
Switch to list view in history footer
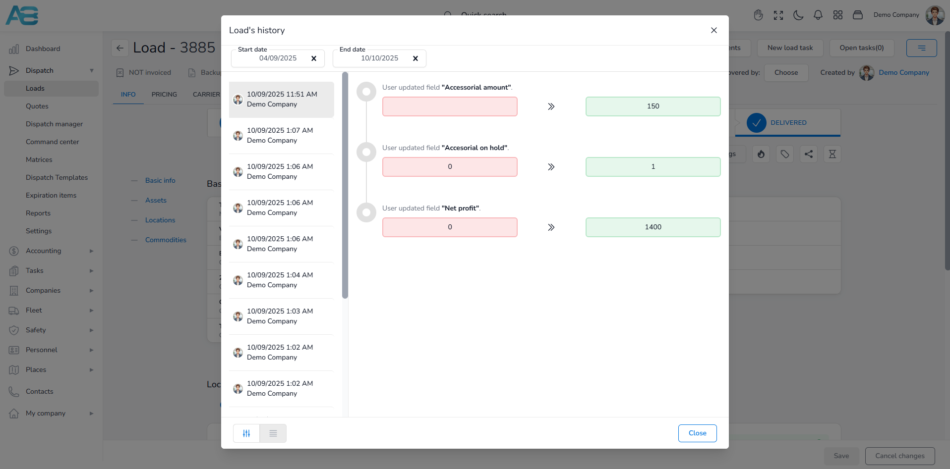click(x=273, y=433)
